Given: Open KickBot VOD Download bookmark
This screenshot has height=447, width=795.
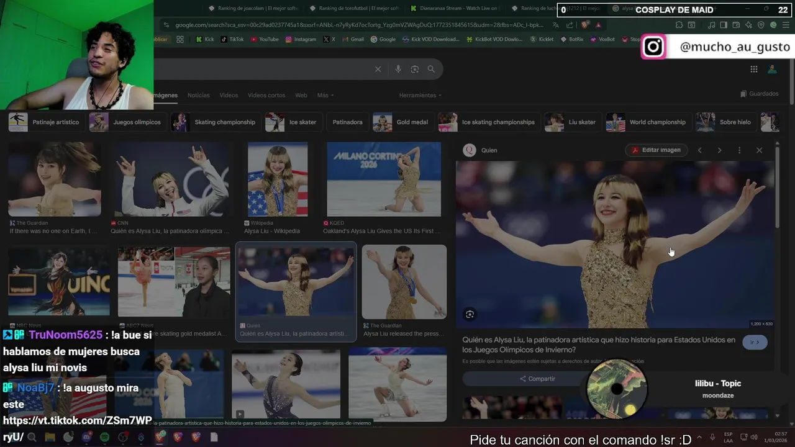Looking at the screenshot, I should (494, 39).
